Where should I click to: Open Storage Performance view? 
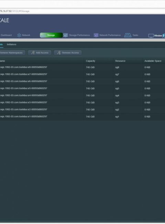[x=79, y=35]
